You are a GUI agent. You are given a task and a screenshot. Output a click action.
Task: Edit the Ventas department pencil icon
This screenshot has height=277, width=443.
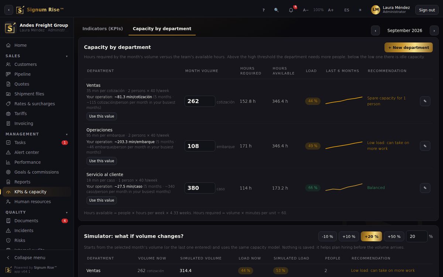[x=425, y=101]
